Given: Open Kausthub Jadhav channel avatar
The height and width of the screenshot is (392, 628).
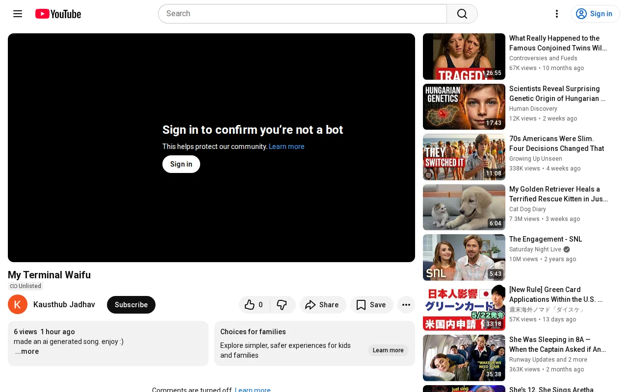Looking at the screenshot, I should (x=18, y=304).
